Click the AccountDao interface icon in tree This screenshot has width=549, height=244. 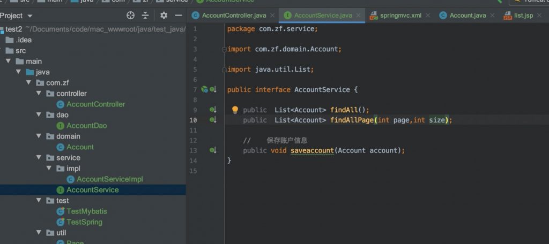coord(60,126)
